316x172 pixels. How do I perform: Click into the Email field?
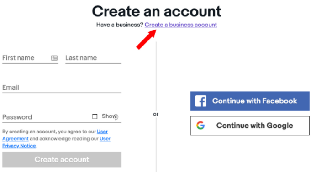[x=62, y=87]
